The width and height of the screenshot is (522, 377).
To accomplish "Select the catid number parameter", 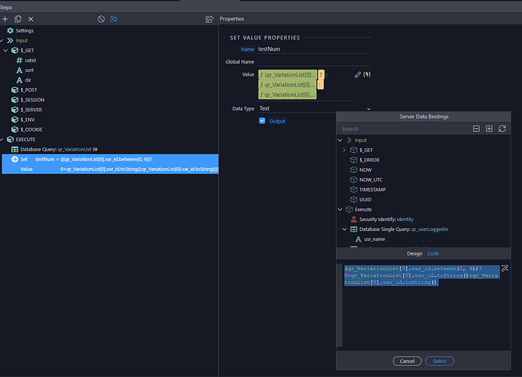I will click(26, 61).
